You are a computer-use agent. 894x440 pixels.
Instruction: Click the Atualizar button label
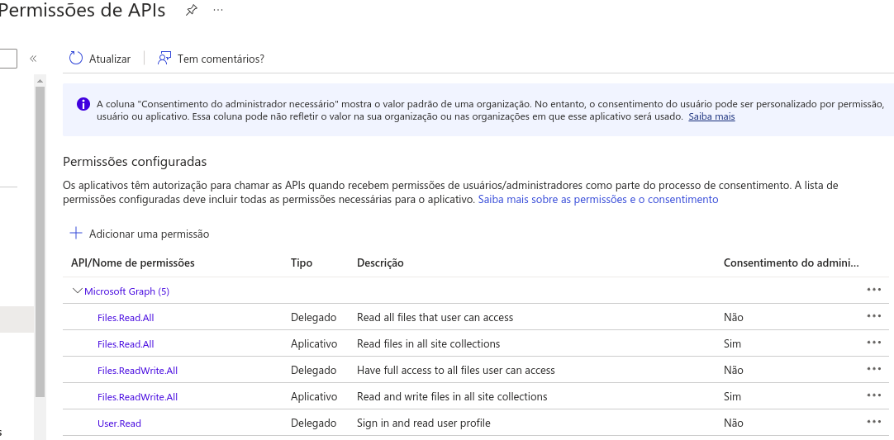[x=109, y=59]
